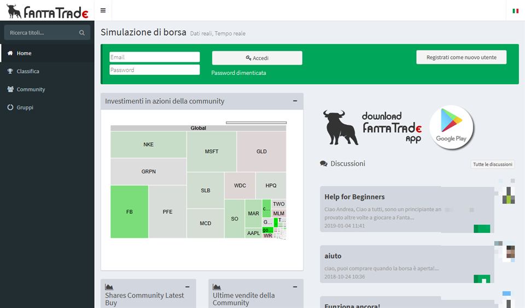Select the MSFT treemap tile
This screenshot has height=308, width=525.
tap(212, 152)
